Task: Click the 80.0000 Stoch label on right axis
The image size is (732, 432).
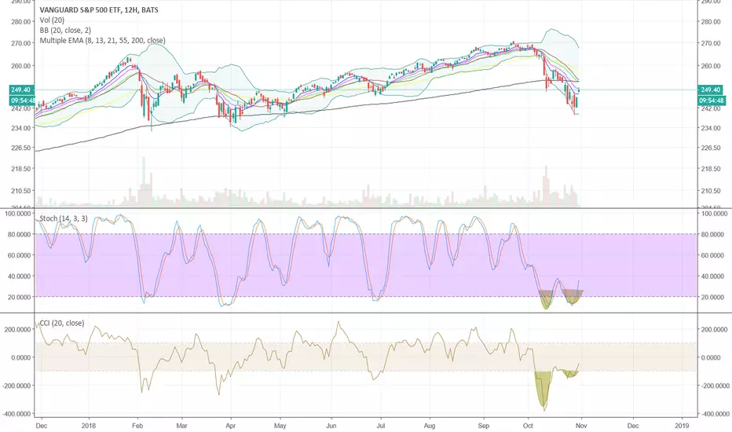Action: point(714,234)
